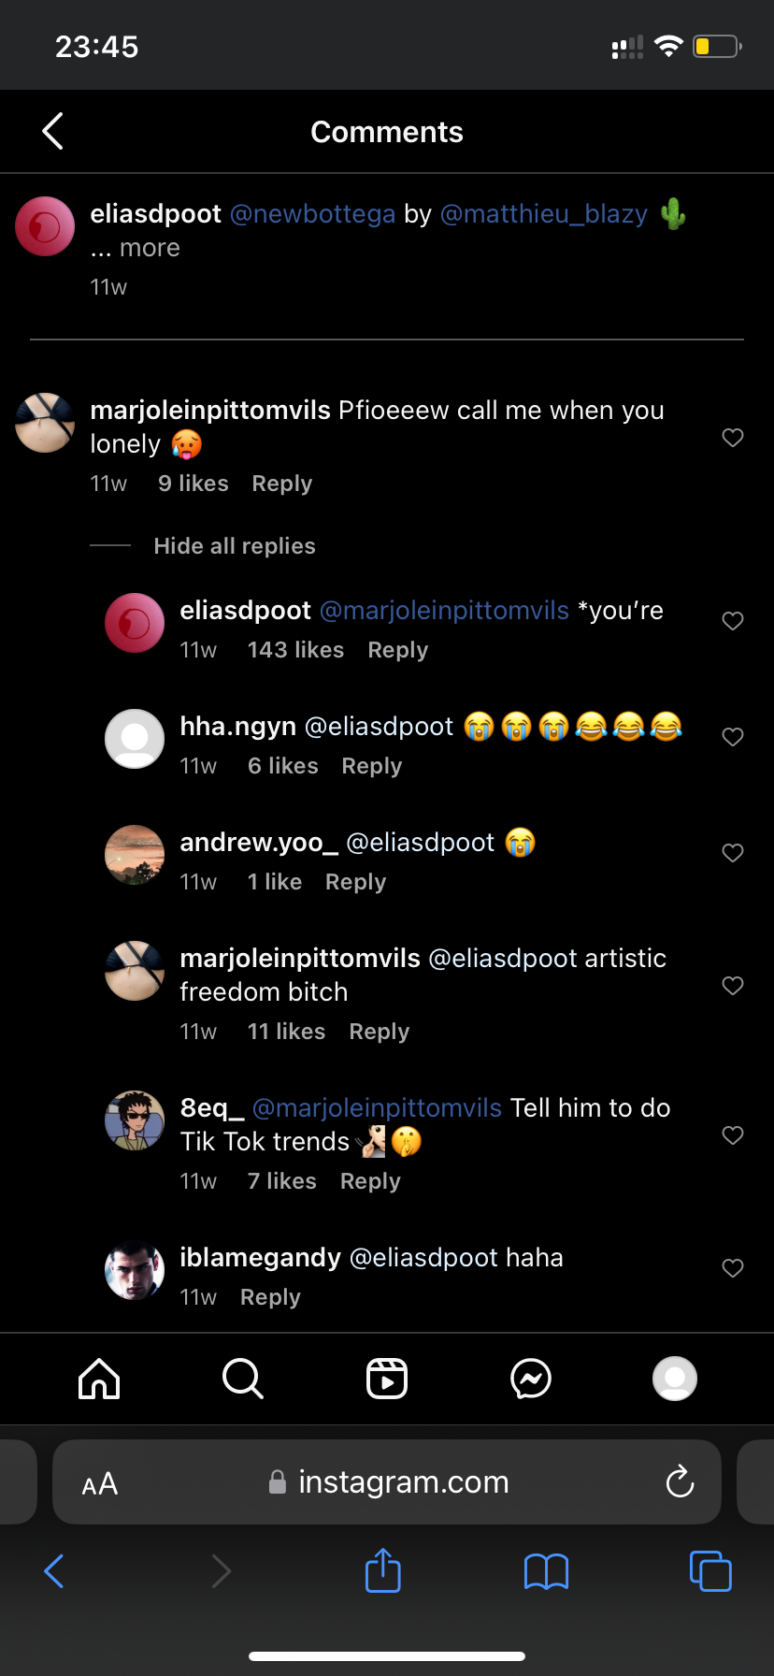Open the Reels tab icon
Viewport: 774px width, 1676px height.
click(387, 1379)
